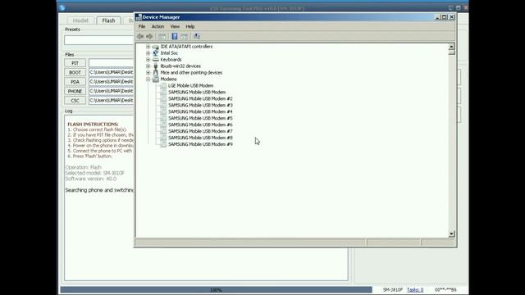Click the PIT file path field
525x295 pixels.
click(112, 63)
